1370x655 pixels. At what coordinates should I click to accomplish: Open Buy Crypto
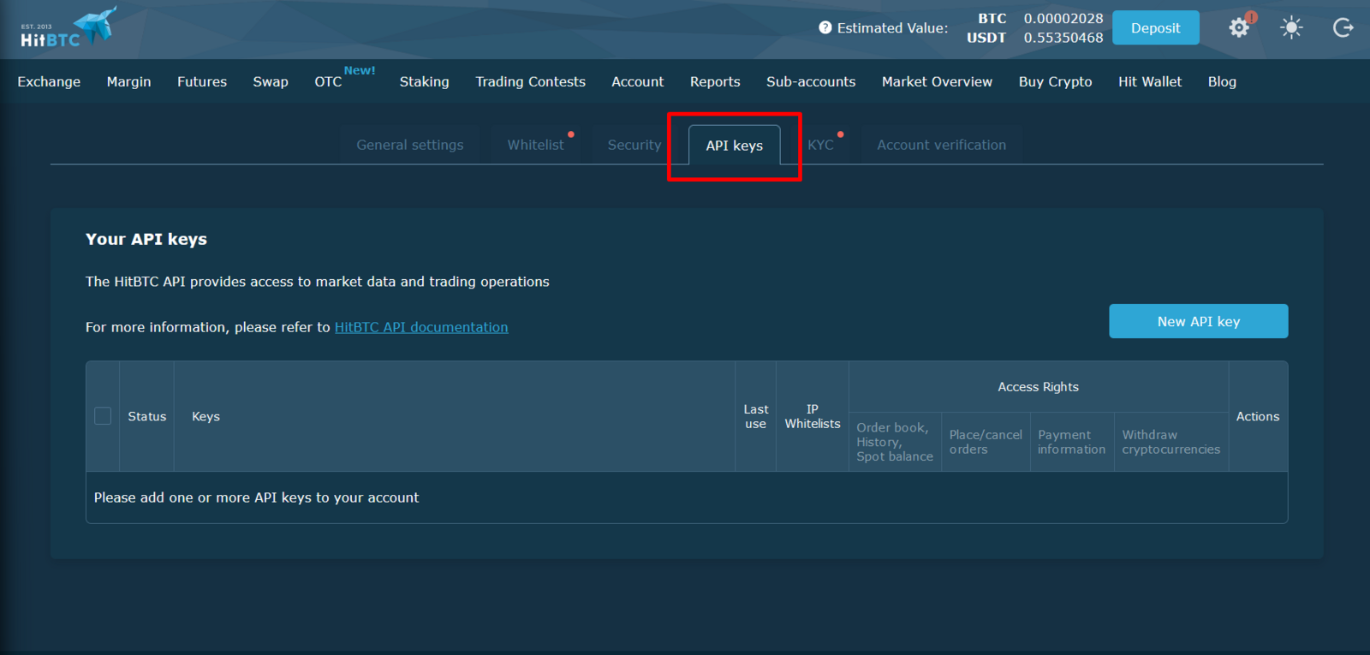click(1055, 81)
